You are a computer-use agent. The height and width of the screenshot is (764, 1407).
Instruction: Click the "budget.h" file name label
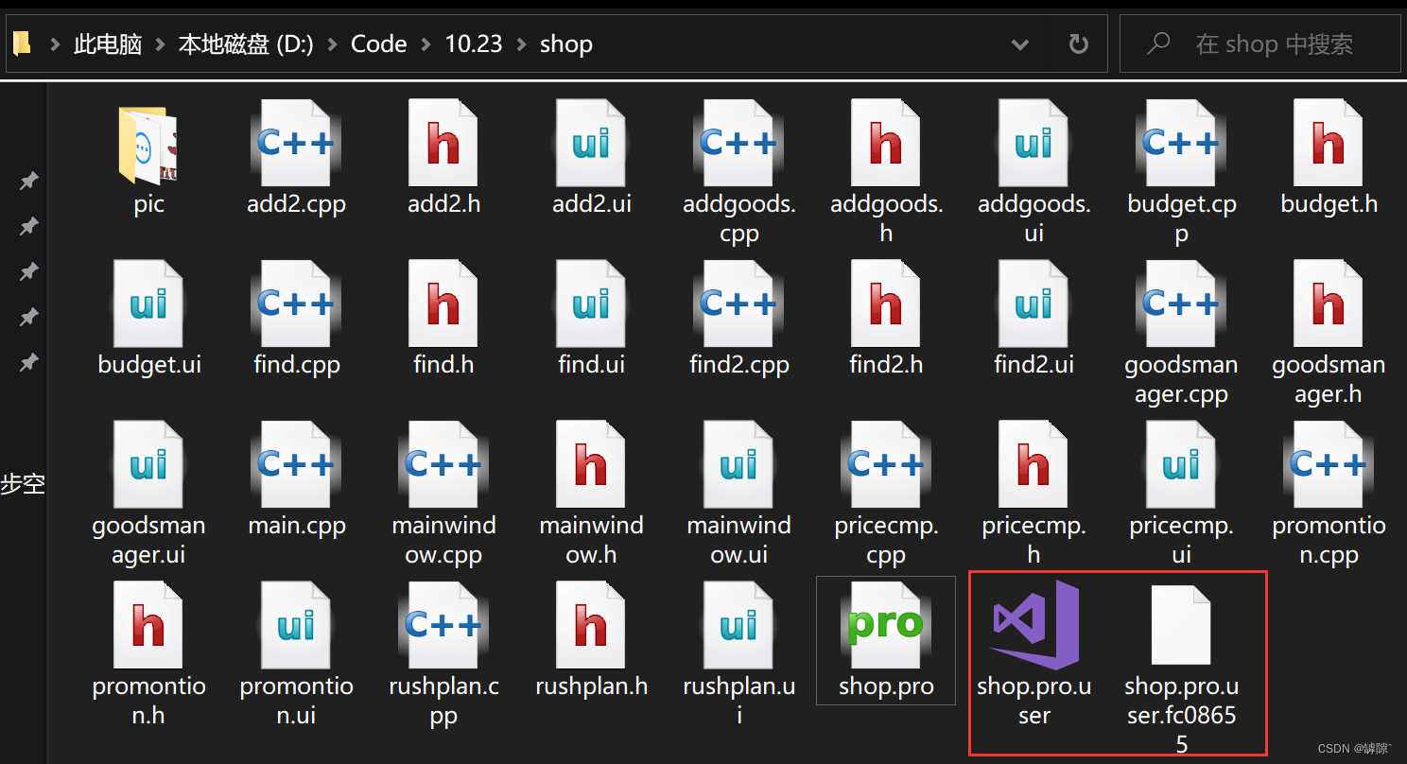click(1329, 204)
